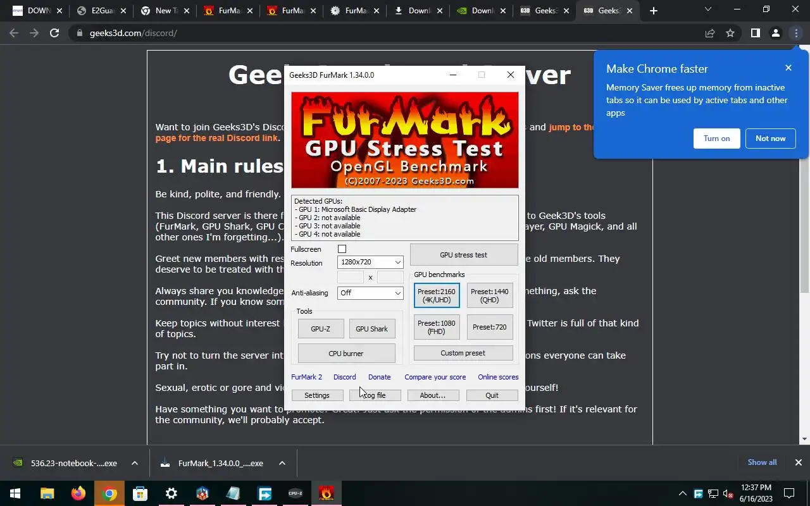Open the Anti-aliasing dropdown

pos(370,293)
